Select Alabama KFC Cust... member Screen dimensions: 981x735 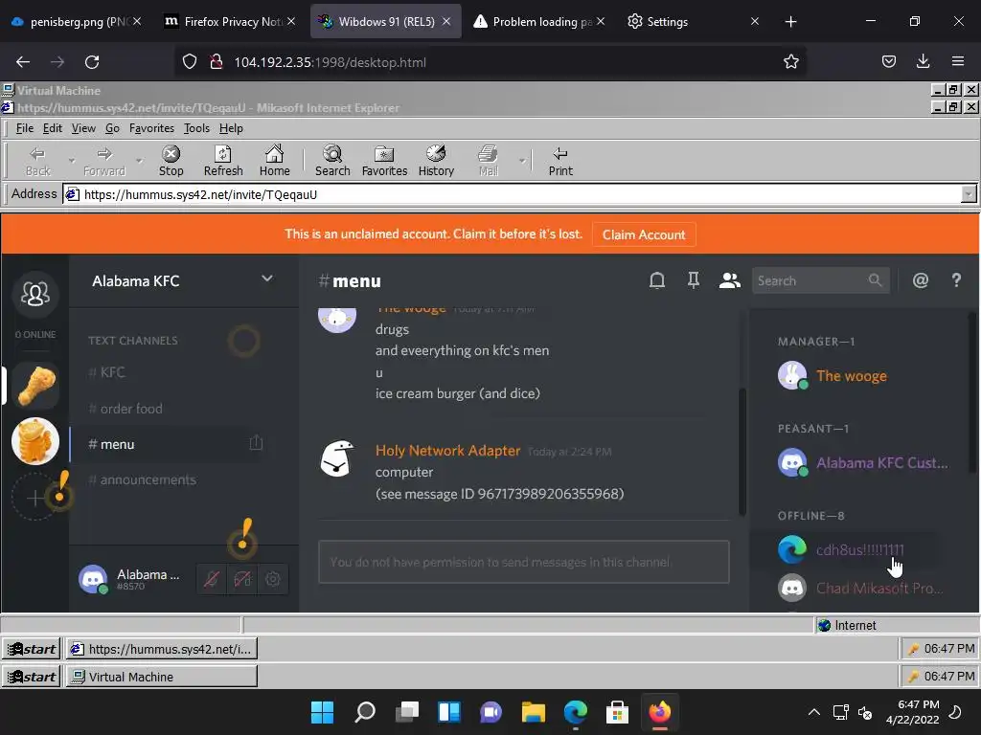(863, 463)
